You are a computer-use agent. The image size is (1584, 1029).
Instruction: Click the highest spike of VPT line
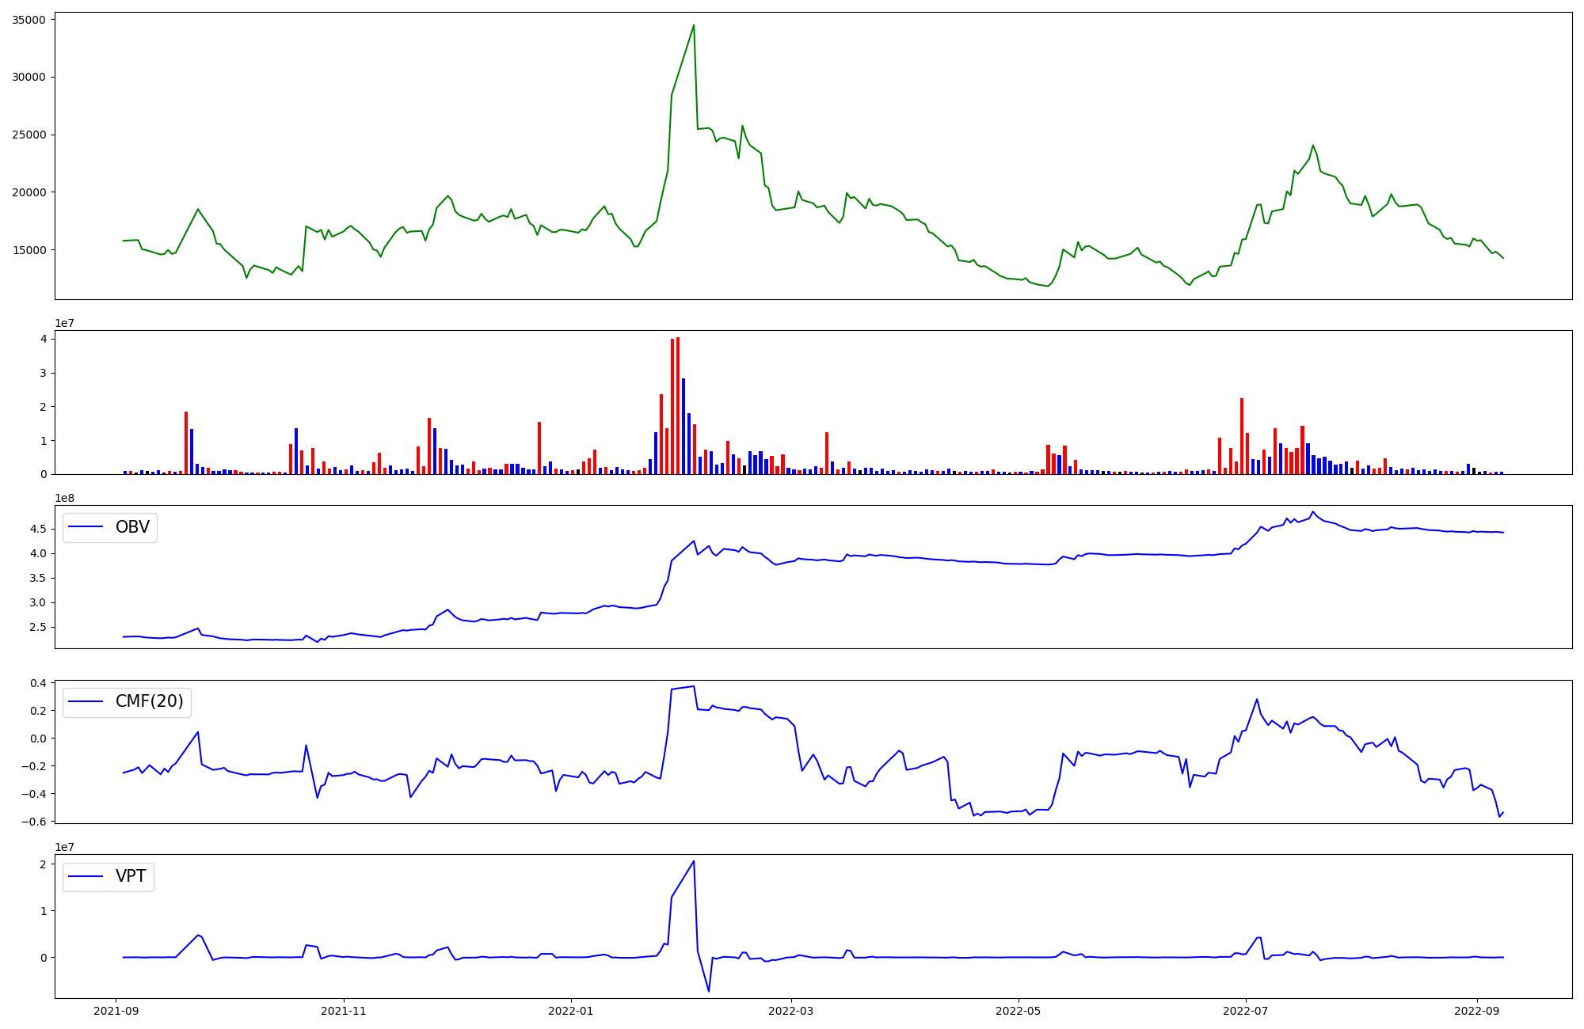pos(694,861)
